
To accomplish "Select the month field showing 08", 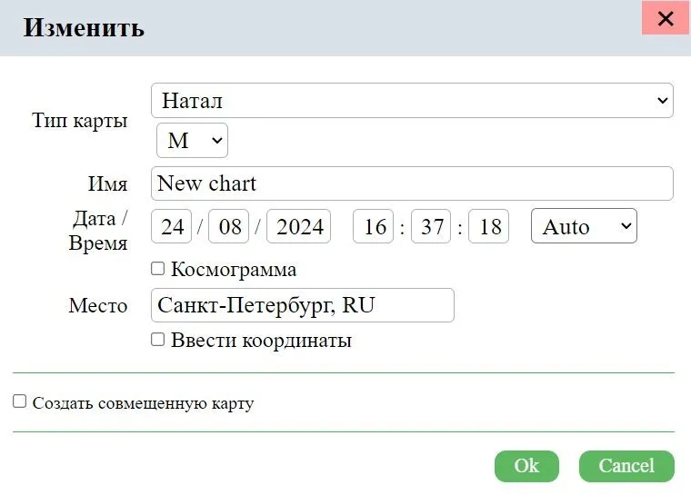I will point(229,226).
